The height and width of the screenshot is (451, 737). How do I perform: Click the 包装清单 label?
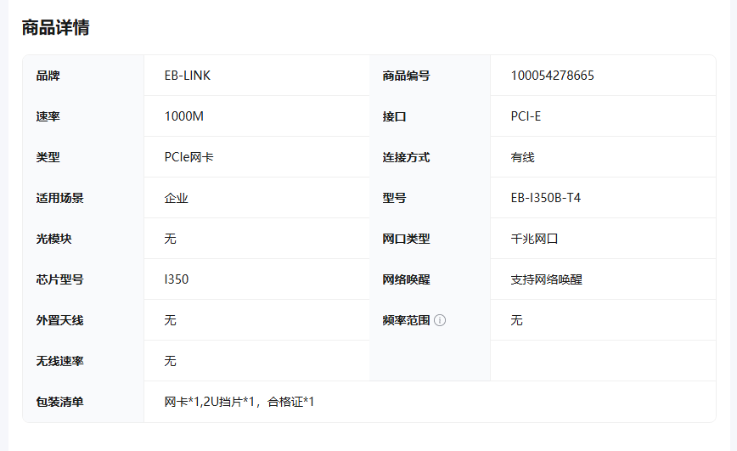[59, 402]
